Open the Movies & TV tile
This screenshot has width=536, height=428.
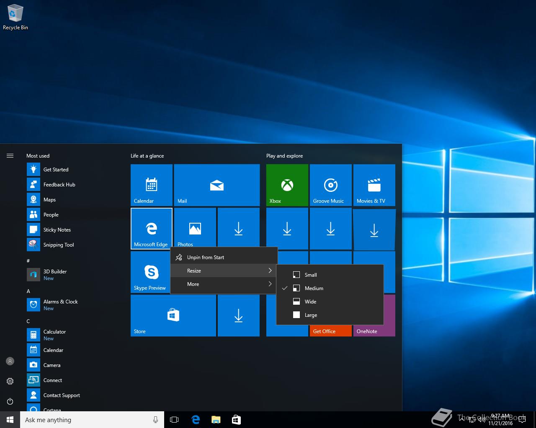(374, 185)
